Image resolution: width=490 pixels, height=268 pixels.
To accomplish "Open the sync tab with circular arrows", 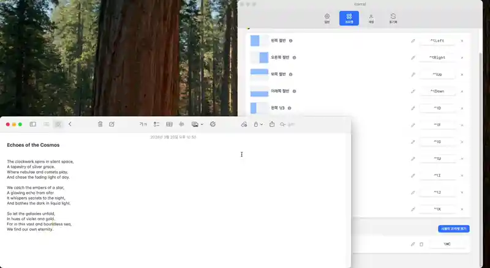I will click(393, 18).
